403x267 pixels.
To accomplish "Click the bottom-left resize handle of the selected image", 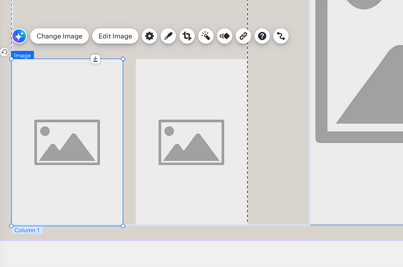I will point(12,226).
